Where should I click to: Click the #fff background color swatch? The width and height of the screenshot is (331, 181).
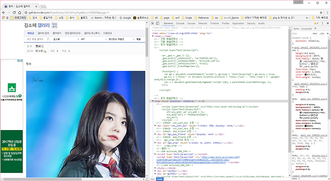(313, 56)
